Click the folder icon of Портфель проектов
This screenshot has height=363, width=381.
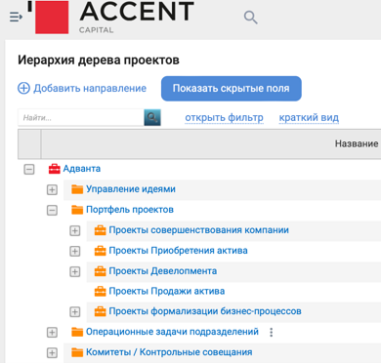(x=77, y=210)
